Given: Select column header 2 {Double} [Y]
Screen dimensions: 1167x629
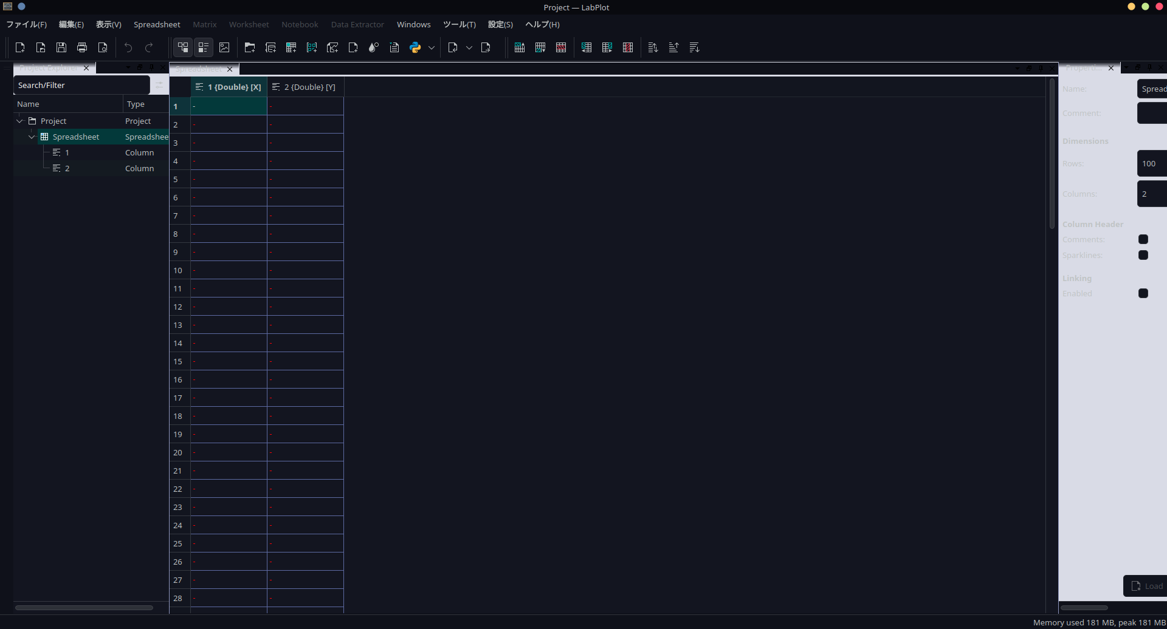Looking at the screenshot, I should coord(305,87).
